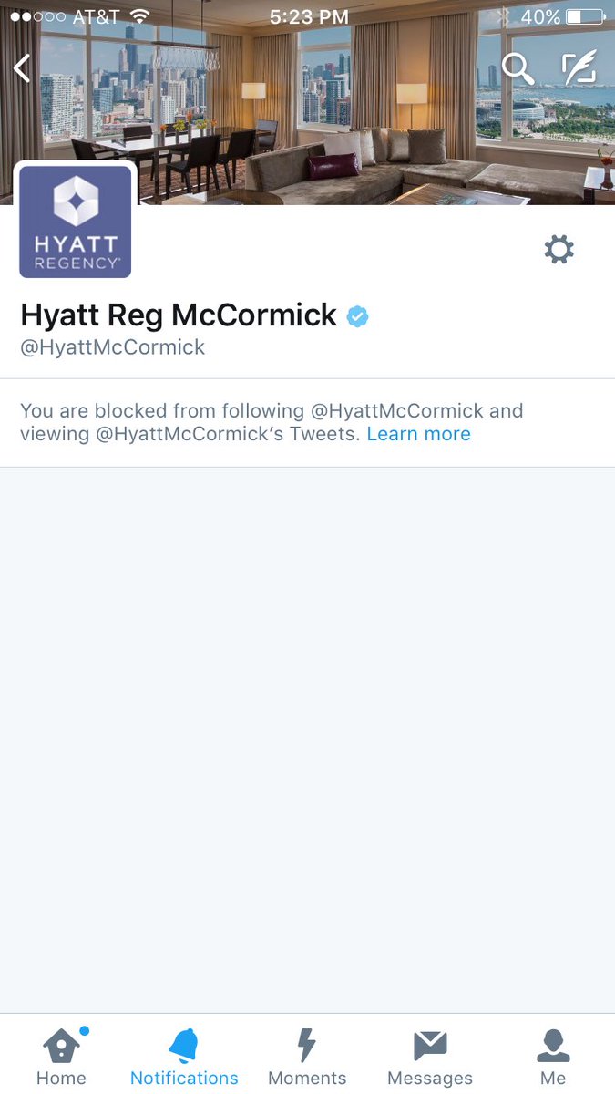Open the Notifications tab
Viewport: 615px width, 1094px height.
click(x=184, y=1056)
